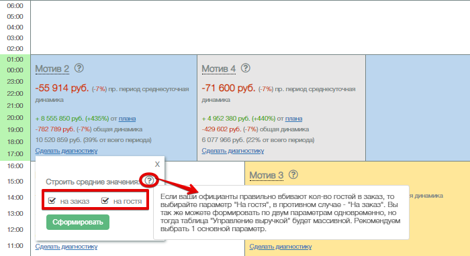Click the 14:00 time label

click(15, 198)
